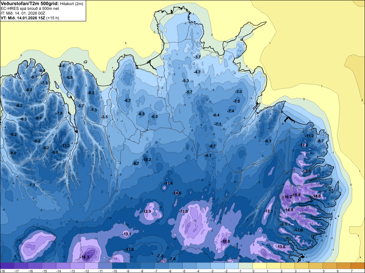Click the -3.7 temperature label
The width and height of the screenshot is (365, 273).
point(197,57)
